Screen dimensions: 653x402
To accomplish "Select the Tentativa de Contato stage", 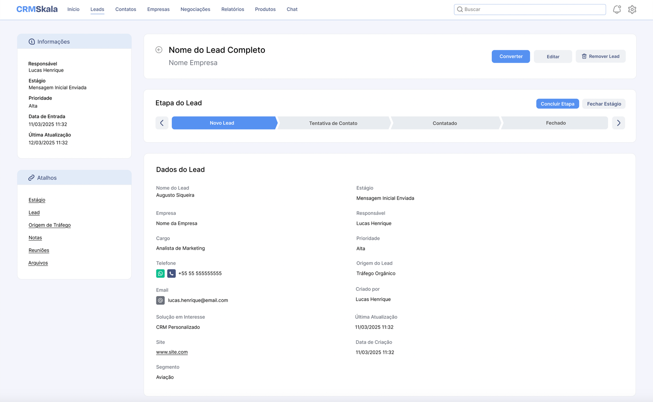I will click(333, 123).
